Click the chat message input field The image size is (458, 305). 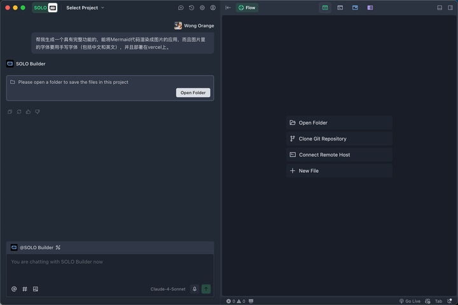(110, 268)
